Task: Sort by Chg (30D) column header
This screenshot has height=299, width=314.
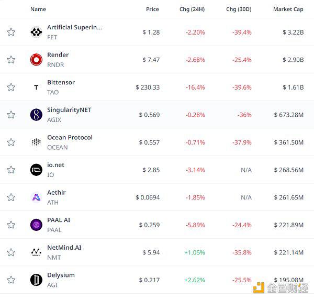Action: [x=239, y=9]
